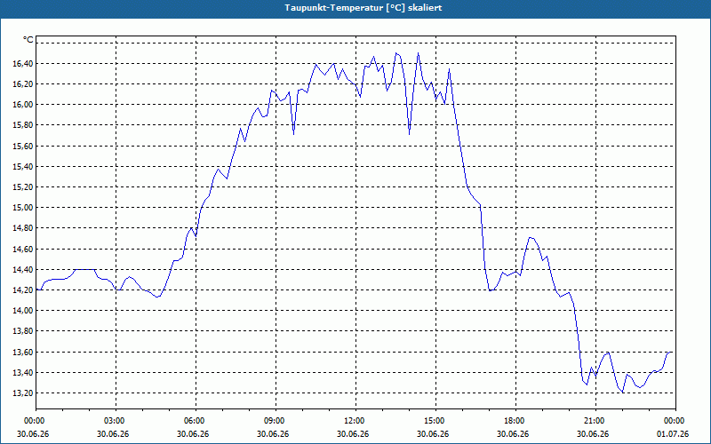Click the 14,20 y-axis label
Viewport: 711px width, 444px height.
click(x=23, y=290)
